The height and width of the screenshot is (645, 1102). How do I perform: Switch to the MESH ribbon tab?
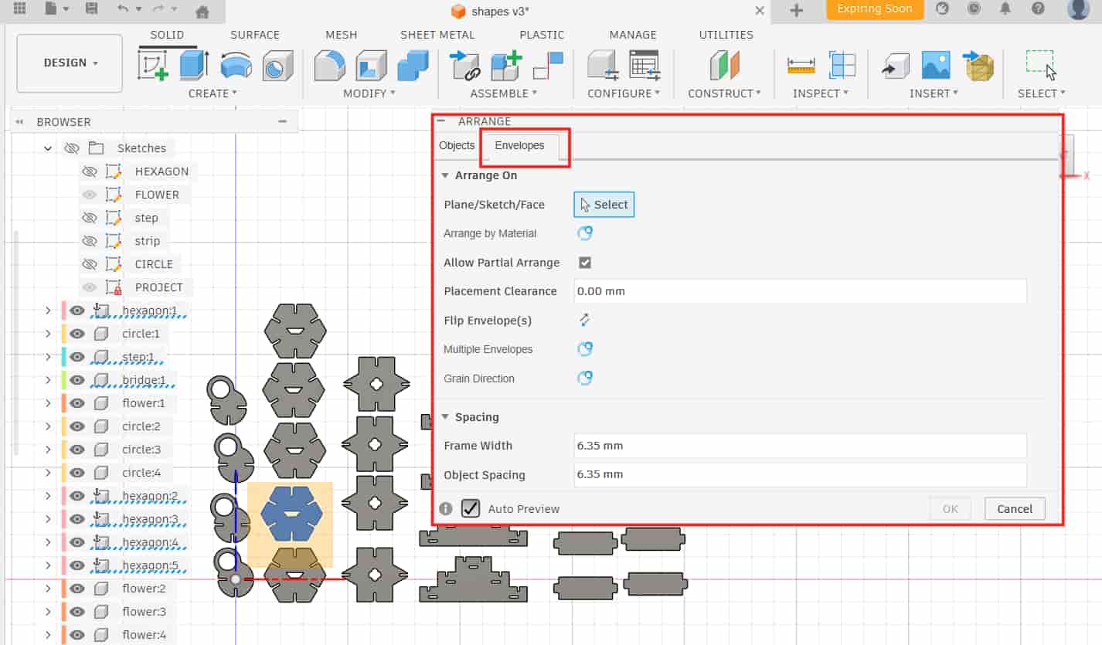[x=341, y=35]
